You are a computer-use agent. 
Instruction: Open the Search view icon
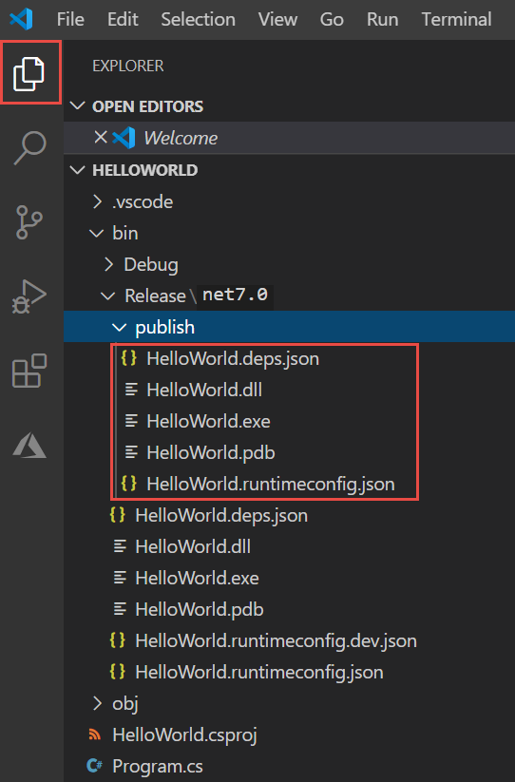pyautogui.click(x=29, y=147)
